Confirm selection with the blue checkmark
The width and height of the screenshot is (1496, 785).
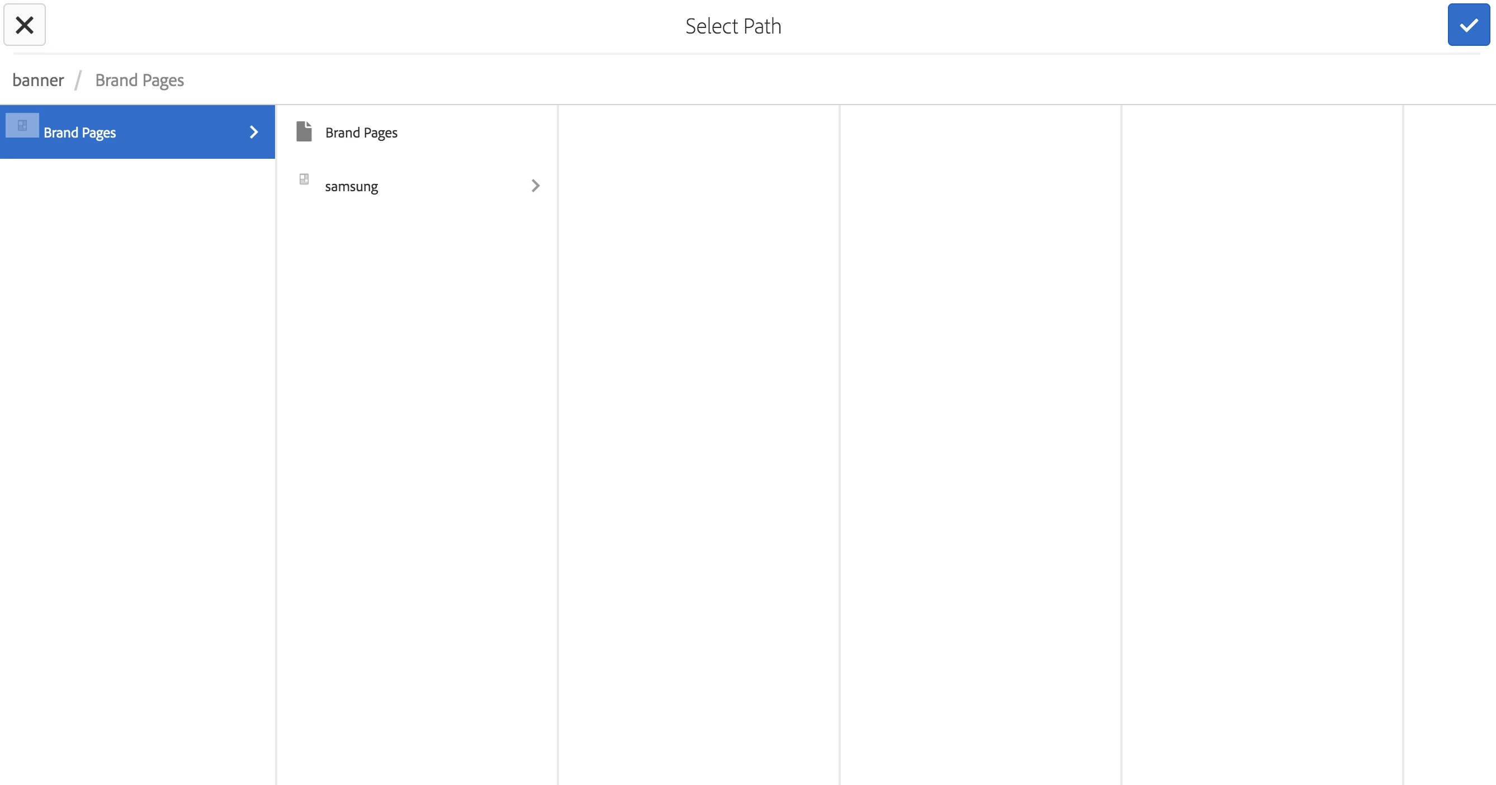[x=1468, y=25]
